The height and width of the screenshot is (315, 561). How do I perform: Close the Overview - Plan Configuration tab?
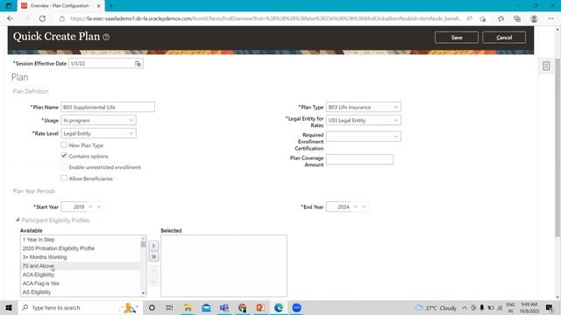[x=99, y=6]
